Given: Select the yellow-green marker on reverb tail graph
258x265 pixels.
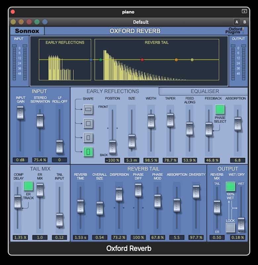Looking at the screenshot, I should (x=192, y=60).
